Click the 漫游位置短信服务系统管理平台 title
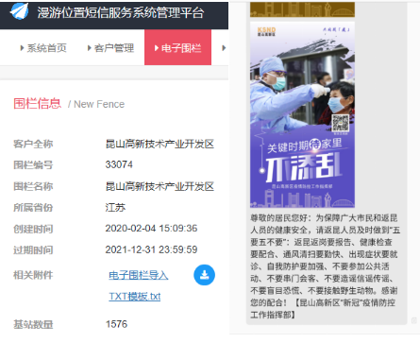The image size is (420, 343). tap(121, 13)
